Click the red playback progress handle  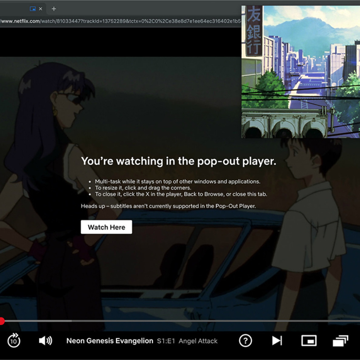pos(2,321)
